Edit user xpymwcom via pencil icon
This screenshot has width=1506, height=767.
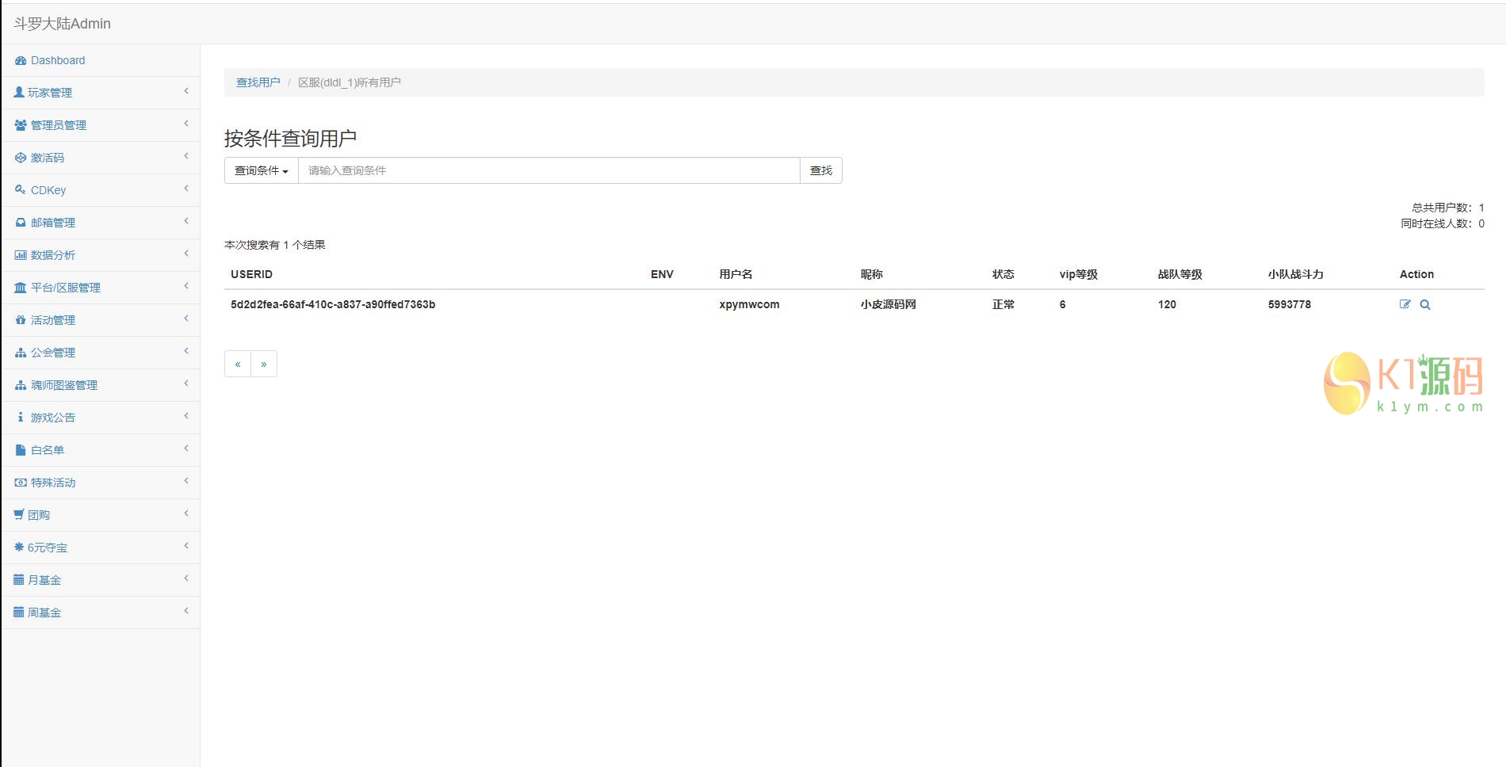(x=1405, y=304)
